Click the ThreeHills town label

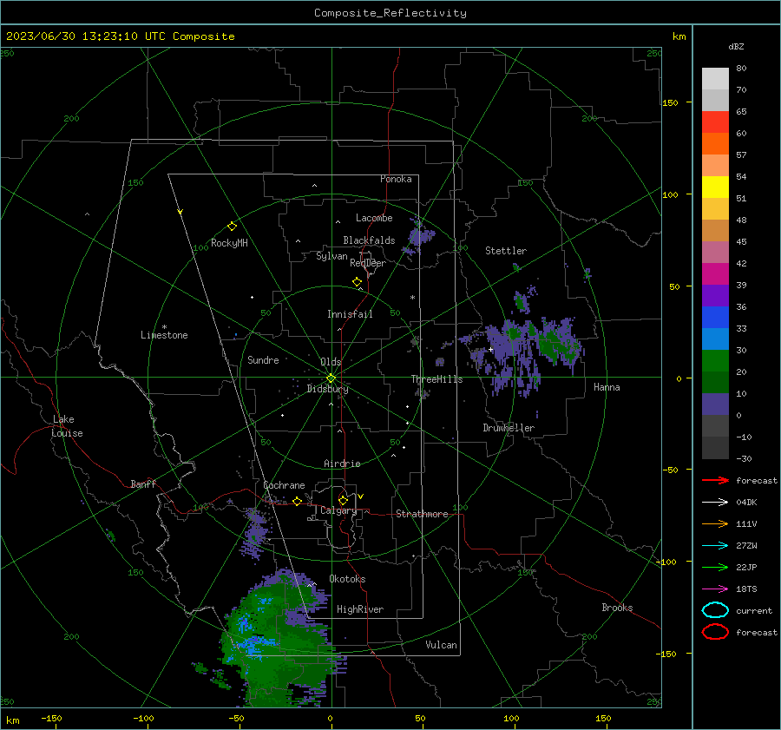point(436,379)
